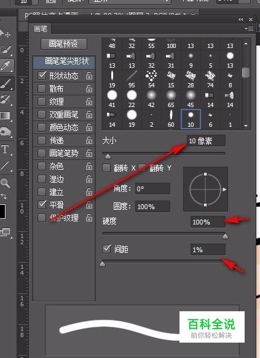Toggle lock icon for 平滑
260x358 pixels.
[x=89, y=205]
